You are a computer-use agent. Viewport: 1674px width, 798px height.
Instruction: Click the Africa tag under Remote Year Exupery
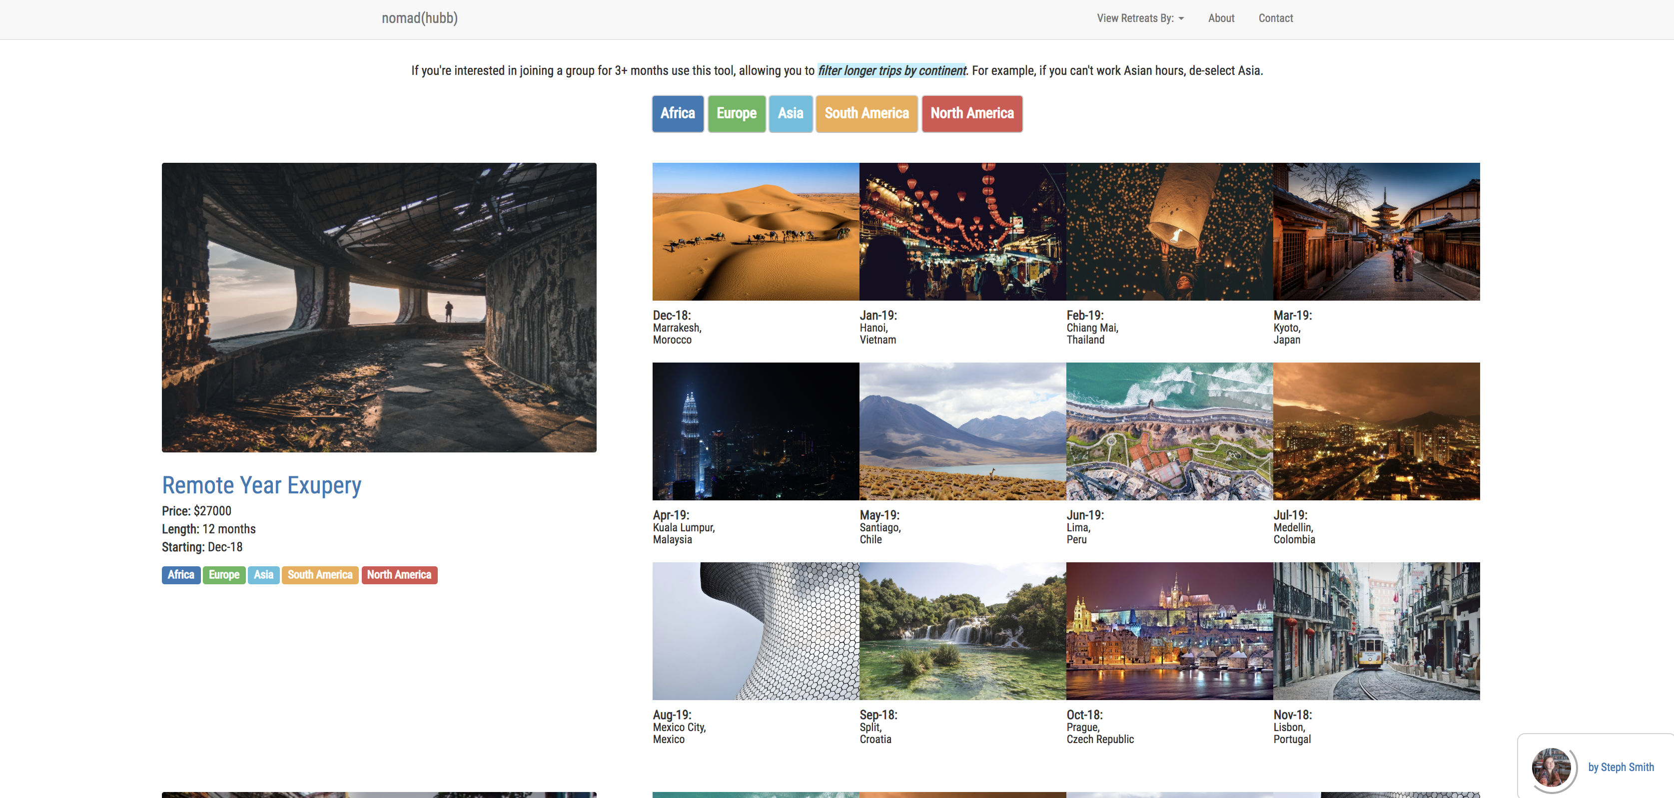(x=181, y=575)
